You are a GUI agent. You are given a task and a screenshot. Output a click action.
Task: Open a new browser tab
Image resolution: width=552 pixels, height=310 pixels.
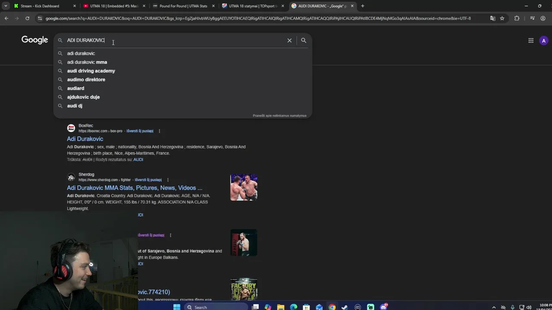tap(363, 6)
